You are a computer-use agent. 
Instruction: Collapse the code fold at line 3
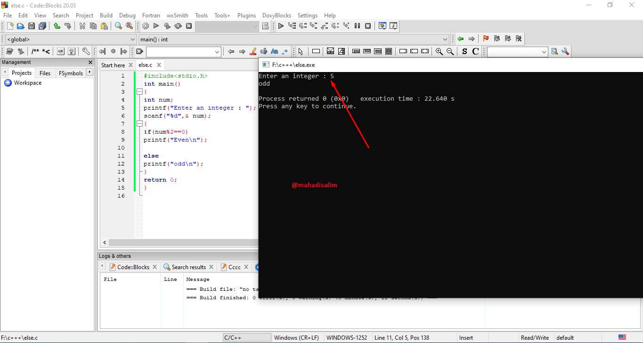click(139, 92)
